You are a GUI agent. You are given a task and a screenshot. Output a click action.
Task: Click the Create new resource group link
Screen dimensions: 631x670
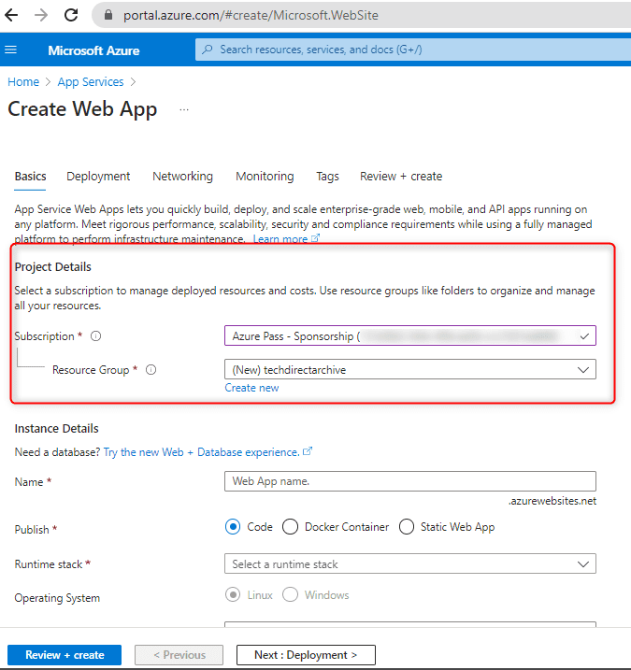251,388
